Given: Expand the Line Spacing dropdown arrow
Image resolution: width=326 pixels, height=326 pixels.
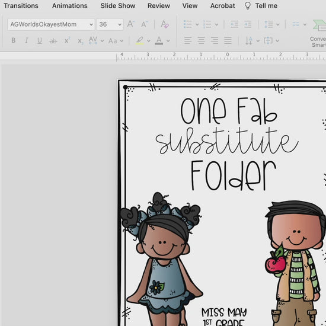Looking at the screenshot, I should coord(278,24).
